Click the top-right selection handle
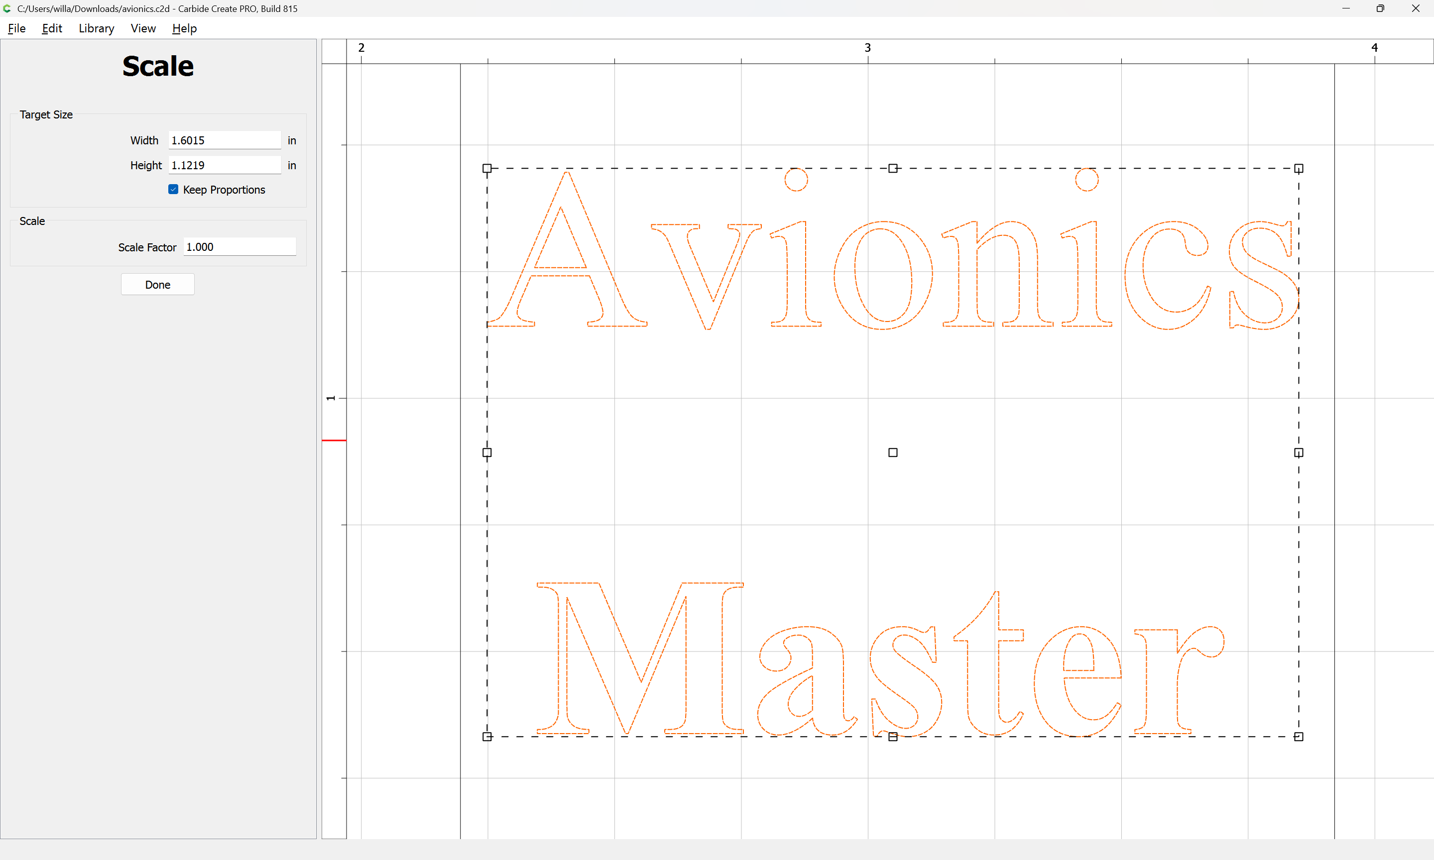The height and width of the screenshot is (860, 1434). [1299, 169]
